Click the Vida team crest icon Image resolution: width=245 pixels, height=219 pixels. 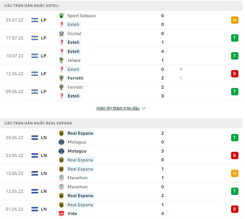point(61,214)
